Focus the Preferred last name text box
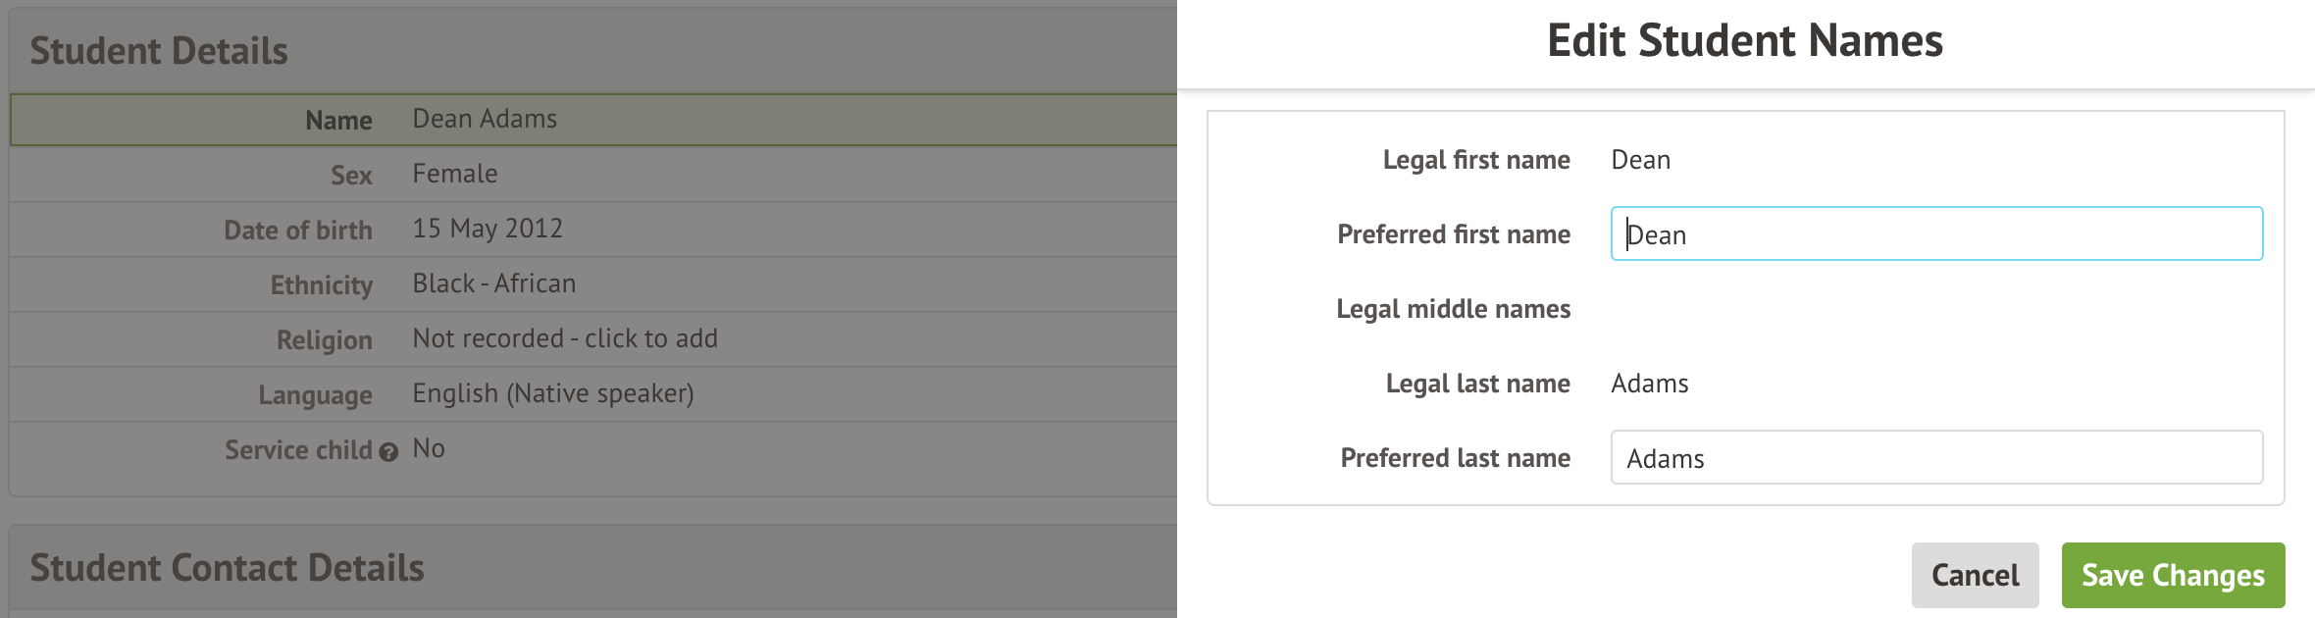Viewport: 2315px width, 618px height. pos(1935,458)
